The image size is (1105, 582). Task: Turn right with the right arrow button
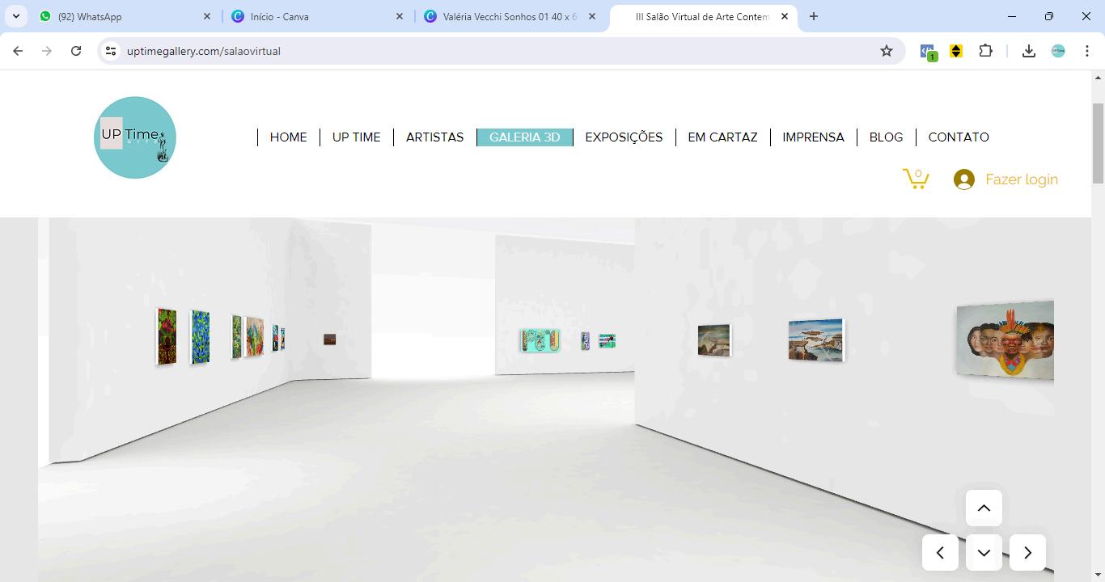(1027, 553)
